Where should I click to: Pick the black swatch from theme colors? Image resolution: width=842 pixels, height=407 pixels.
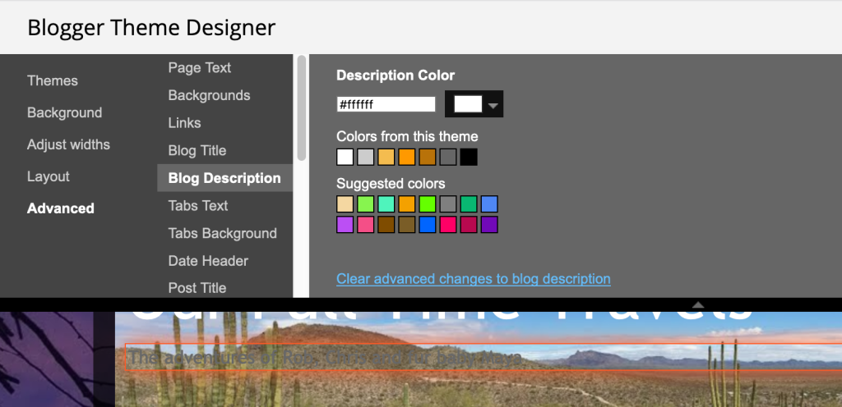click(469, 158)
